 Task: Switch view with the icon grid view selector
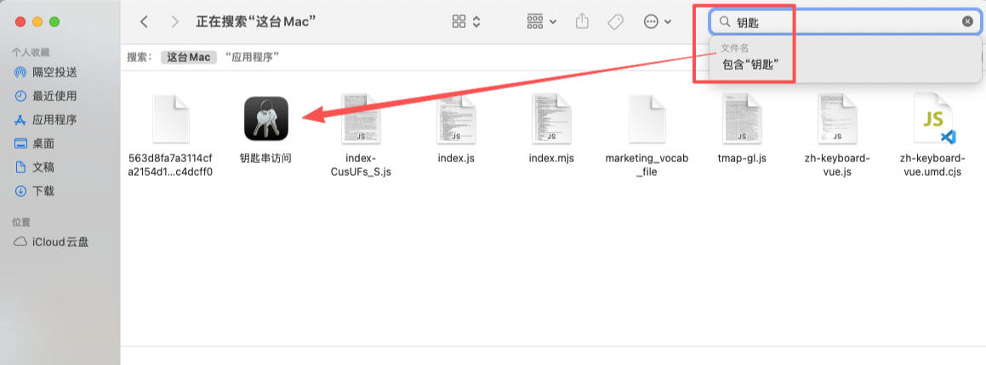point(466,22)
